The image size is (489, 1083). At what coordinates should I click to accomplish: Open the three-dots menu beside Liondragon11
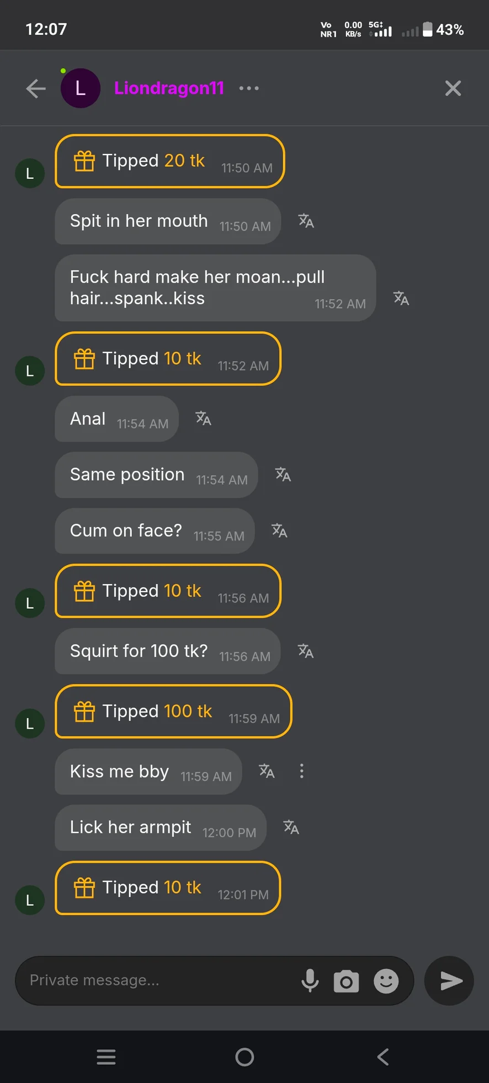(x=249, y=88)
